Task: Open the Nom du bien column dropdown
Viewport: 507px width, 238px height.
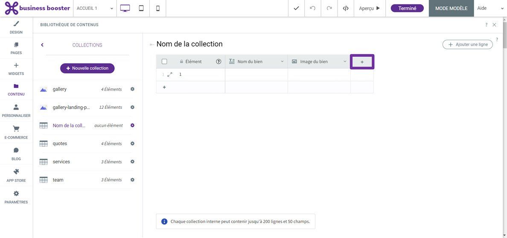Action: pos(282,61)
